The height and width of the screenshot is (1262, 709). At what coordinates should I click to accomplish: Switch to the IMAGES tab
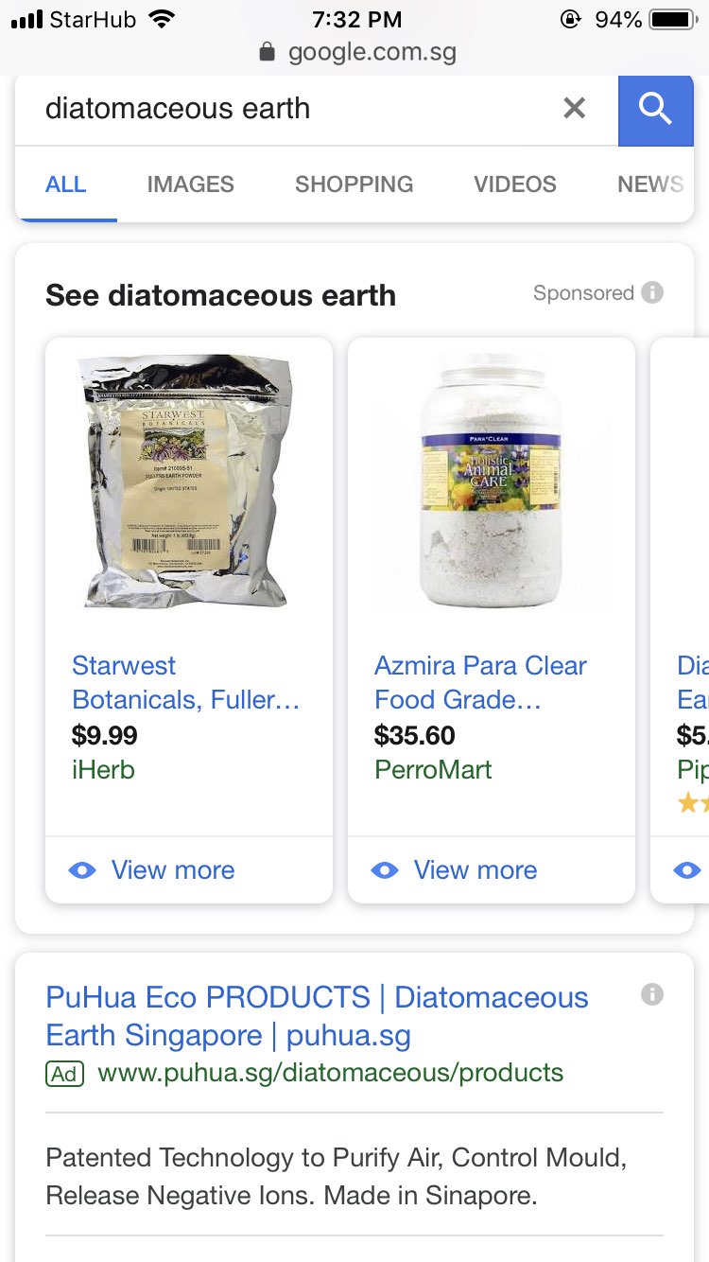190,184
